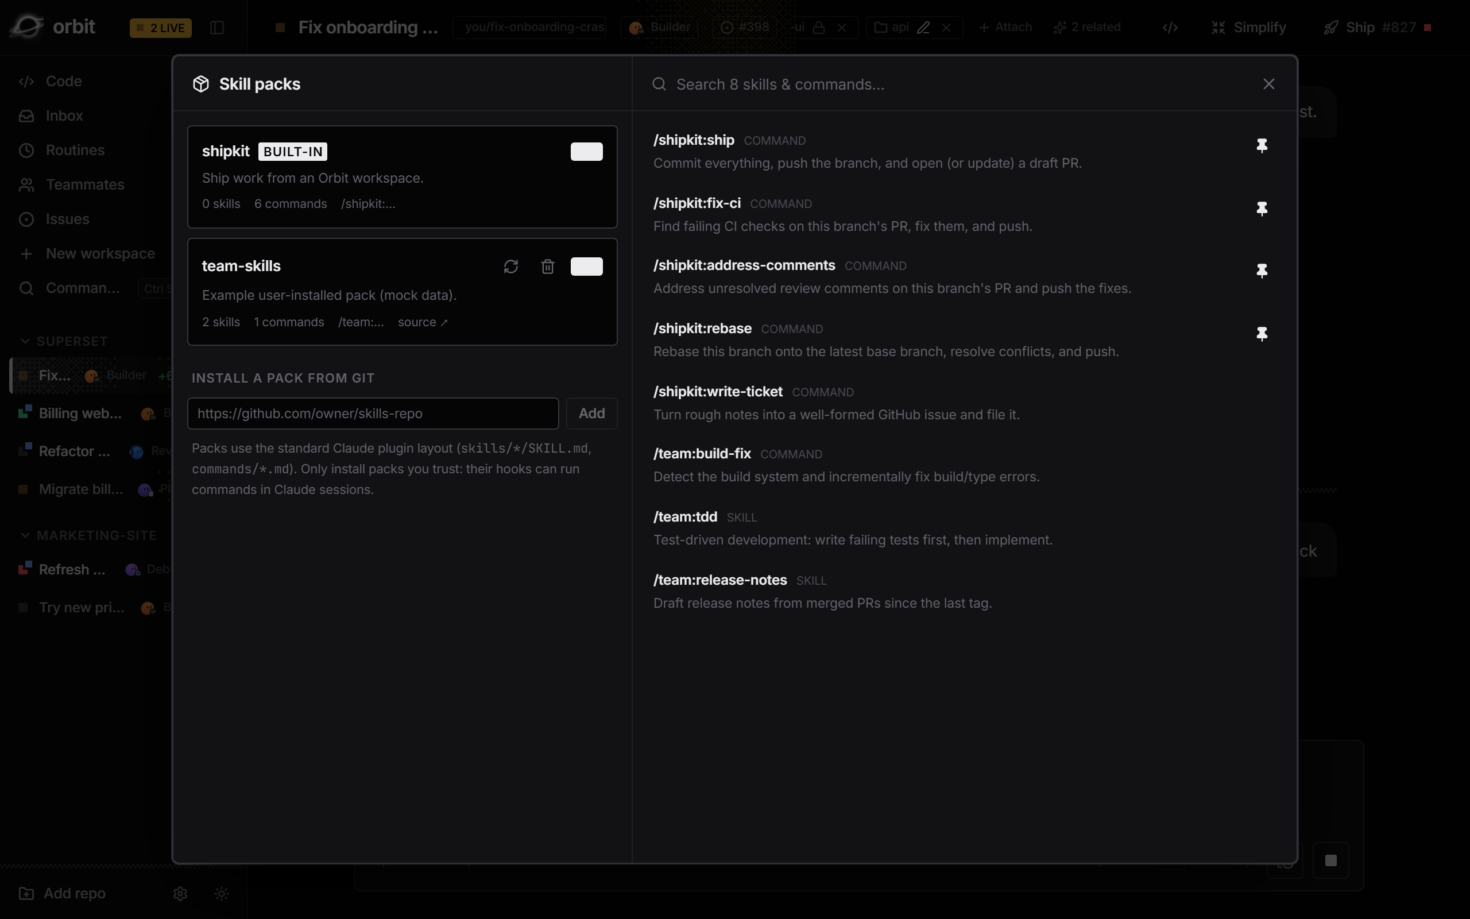
Task: Pin the /shipkit:fix-ci command
Action: point(1262,209)
